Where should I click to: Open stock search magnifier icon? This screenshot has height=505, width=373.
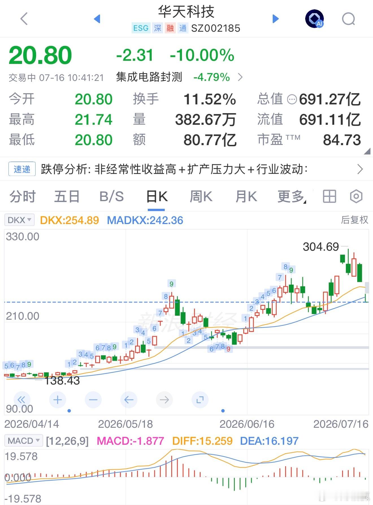(x=348, y=19)
